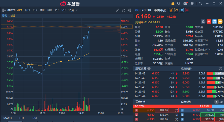Viewport: 224px width, 122px height.
Task: Expand the 成交统计 panel icon
Action: (x=220, y=68)
